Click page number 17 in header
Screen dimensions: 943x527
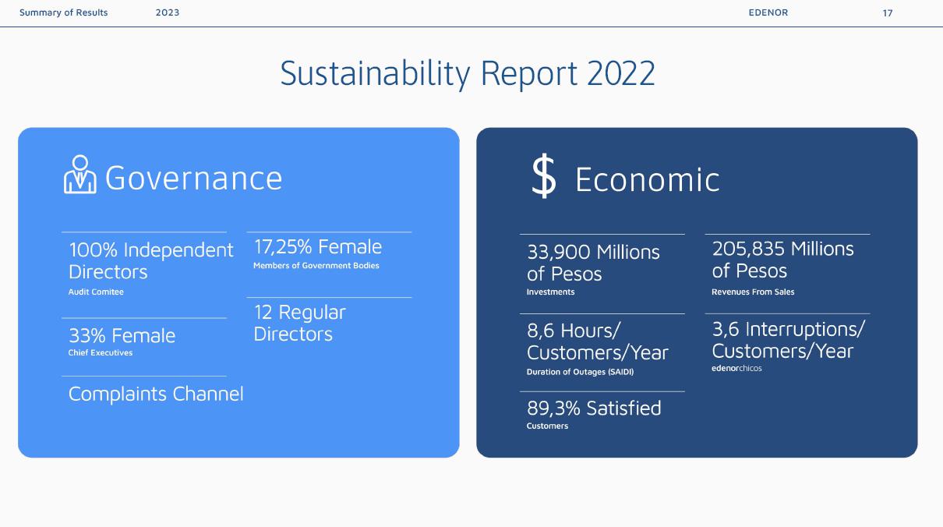[x=888, y=12]
